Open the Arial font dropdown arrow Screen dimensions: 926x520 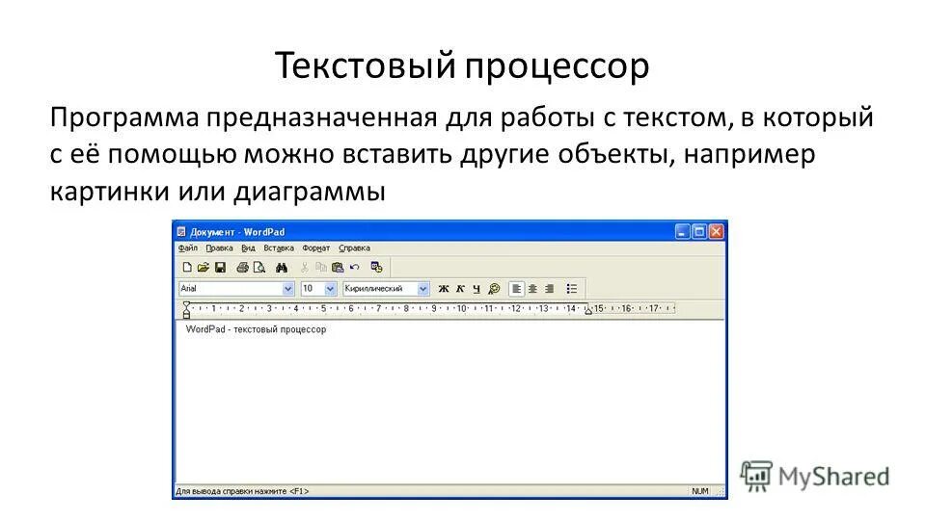[287, 288]
